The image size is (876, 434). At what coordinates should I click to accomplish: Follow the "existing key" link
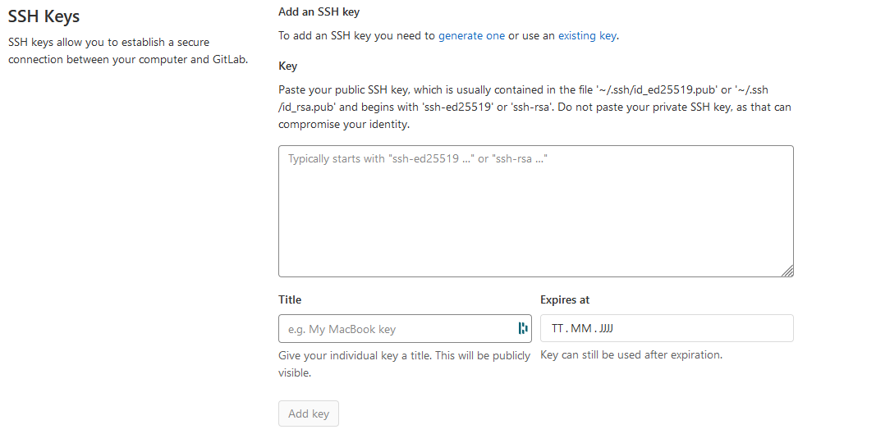point(587,36)
